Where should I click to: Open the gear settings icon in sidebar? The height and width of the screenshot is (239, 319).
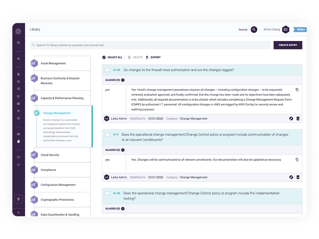tap(18, 82)
